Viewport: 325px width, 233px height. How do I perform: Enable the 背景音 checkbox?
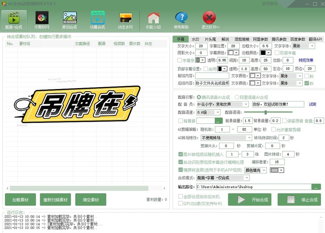180,121
